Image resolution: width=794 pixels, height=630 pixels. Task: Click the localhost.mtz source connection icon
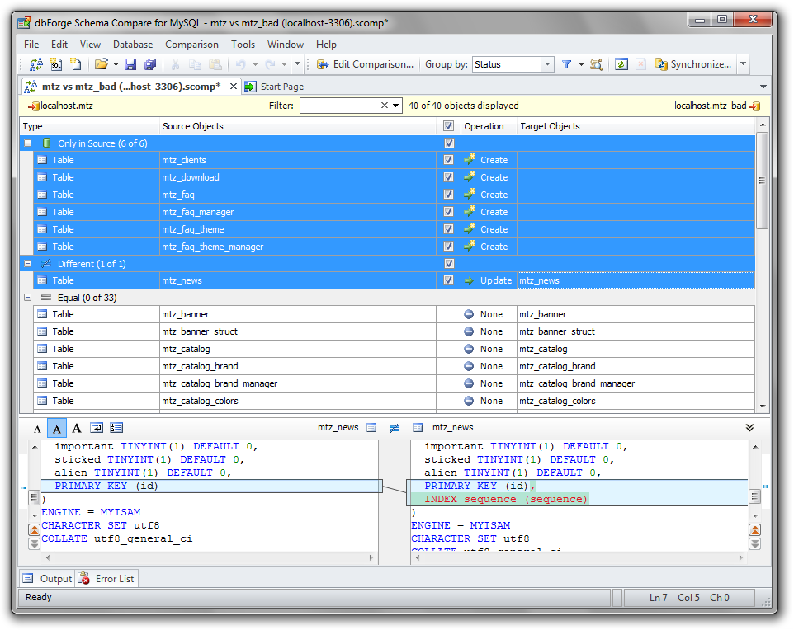tap(34, 106)
